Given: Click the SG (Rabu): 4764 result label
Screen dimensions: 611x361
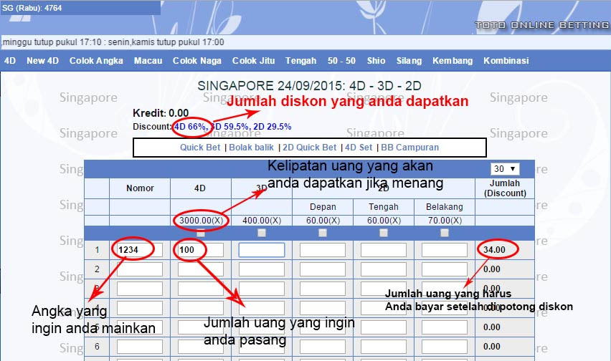Looking at the screenshot, I should pos(32,8).
